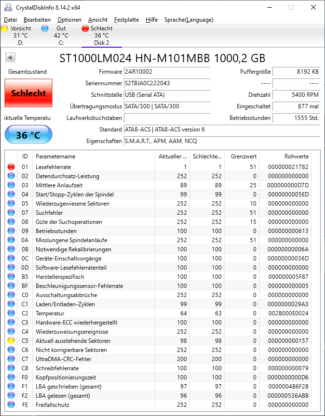The width and height of the screenshot is (325, 416).
Task: Click the blue icon for UltraDMA-CRC-Fehler
Action: [11, 359]
